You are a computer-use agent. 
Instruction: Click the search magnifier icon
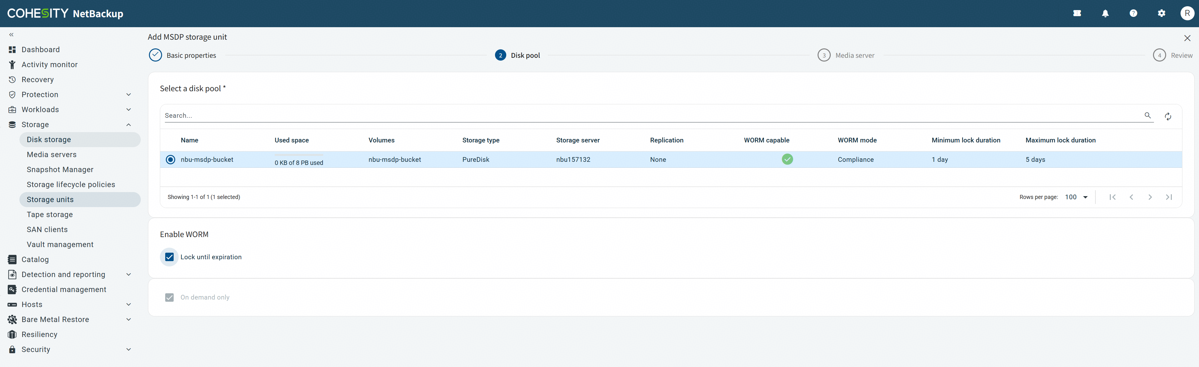[1147, 115]
